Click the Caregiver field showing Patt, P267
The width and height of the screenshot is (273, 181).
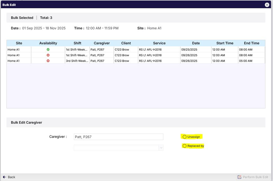(118, 137)
